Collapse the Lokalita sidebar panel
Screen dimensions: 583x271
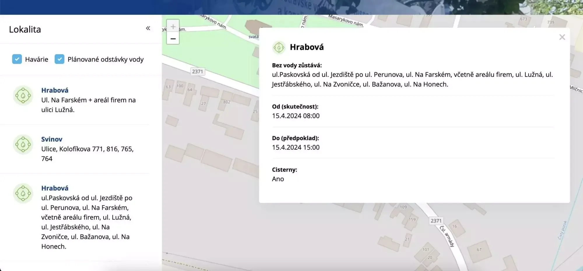(x=148, y=28)
